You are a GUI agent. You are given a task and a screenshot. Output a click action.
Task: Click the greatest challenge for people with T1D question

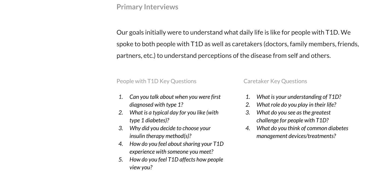[x=293, y=116]
